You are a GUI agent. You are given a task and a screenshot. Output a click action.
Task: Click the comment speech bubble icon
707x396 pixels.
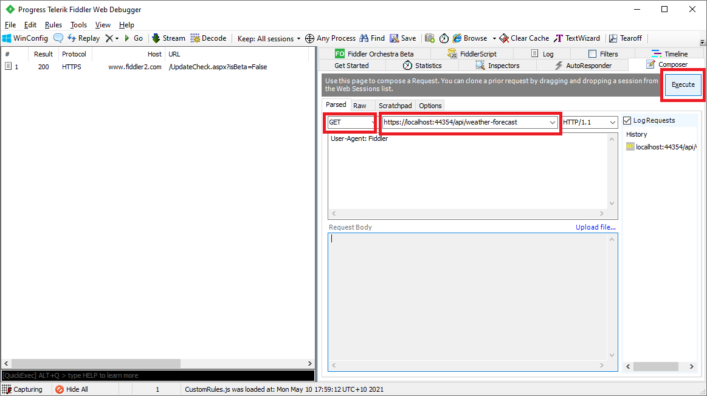pos(58,38)
